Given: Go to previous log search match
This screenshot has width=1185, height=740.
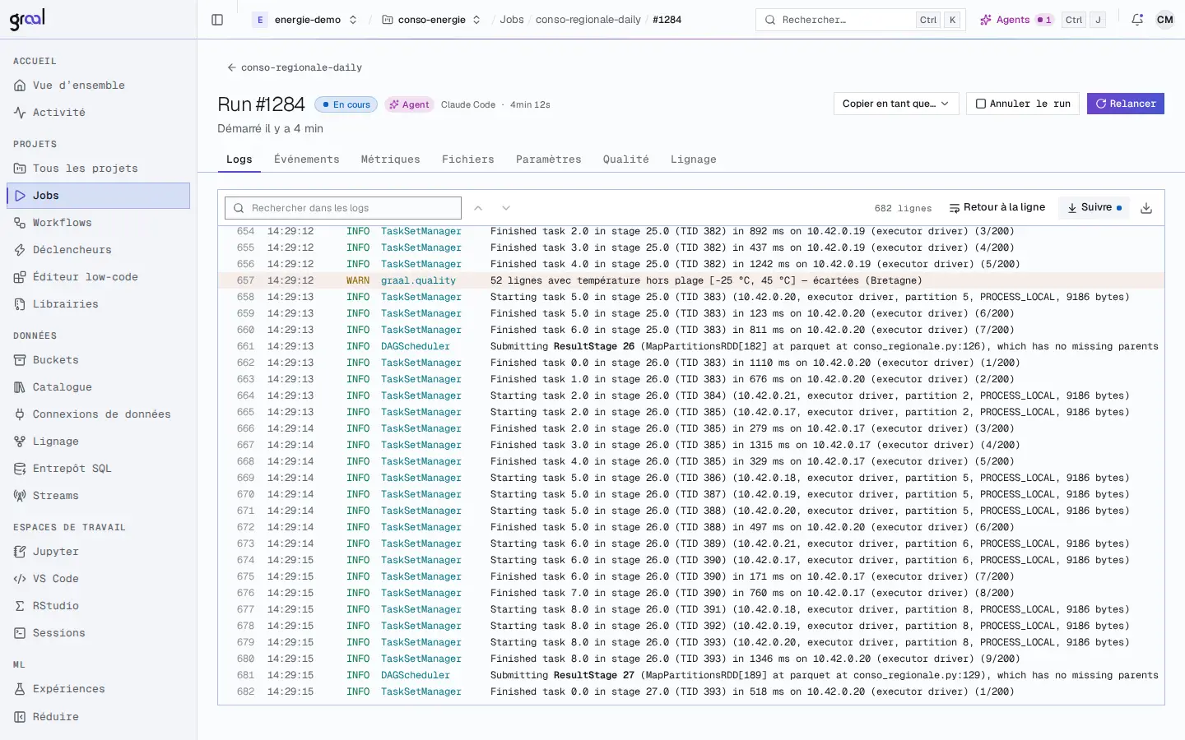Looking at the screenshot, I should tap(478, 208).
